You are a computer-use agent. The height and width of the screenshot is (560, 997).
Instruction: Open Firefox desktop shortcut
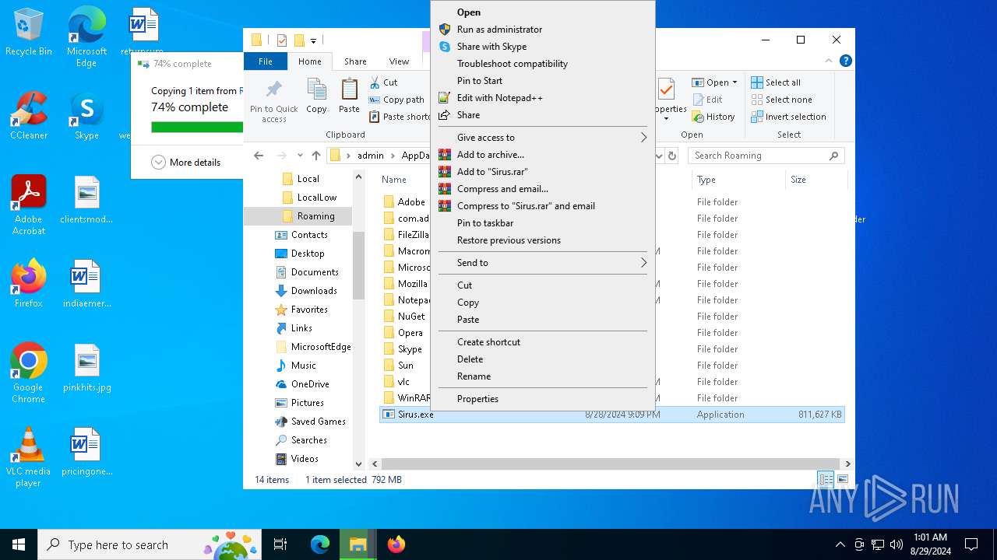(29, 283)
